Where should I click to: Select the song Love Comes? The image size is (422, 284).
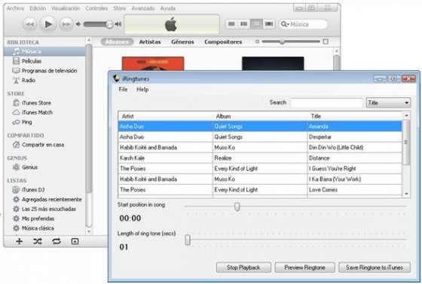(x=260, y=190)
